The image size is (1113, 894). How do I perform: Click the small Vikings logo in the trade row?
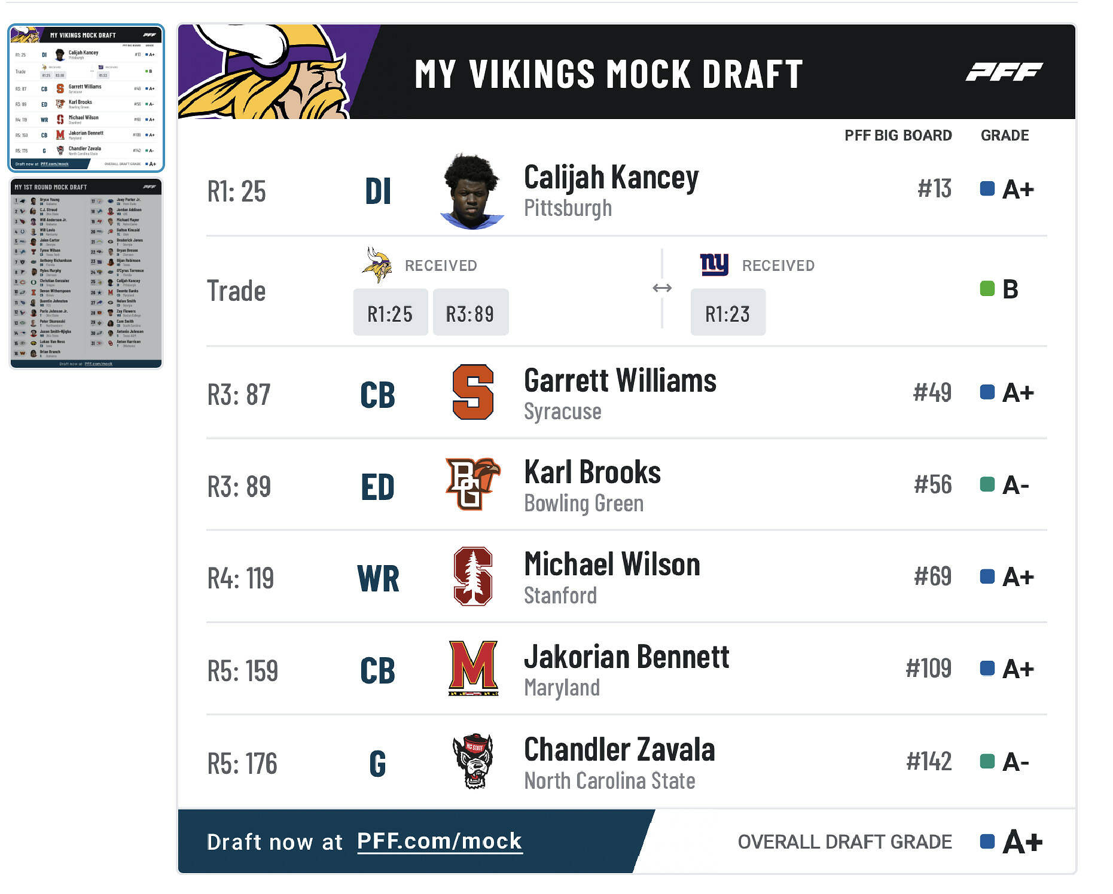(x=377, y=264)
